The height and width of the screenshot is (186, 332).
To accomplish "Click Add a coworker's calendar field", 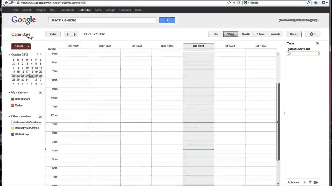I will coord(27,122).
